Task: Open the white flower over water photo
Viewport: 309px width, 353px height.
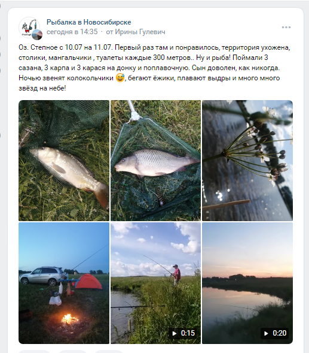Action: point(247,160)
